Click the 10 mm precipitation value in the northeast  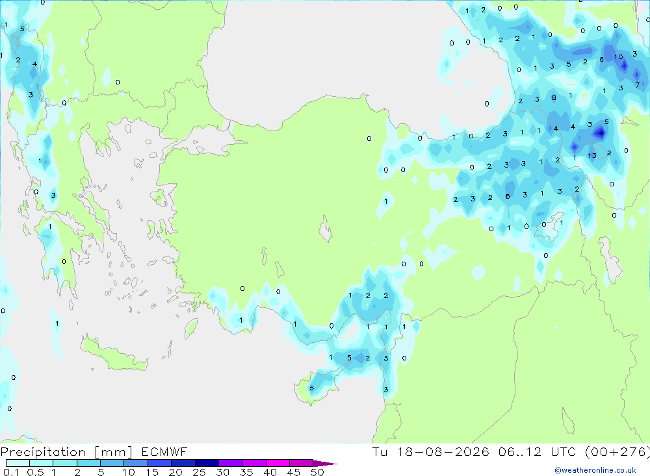(x=618, y=56)
